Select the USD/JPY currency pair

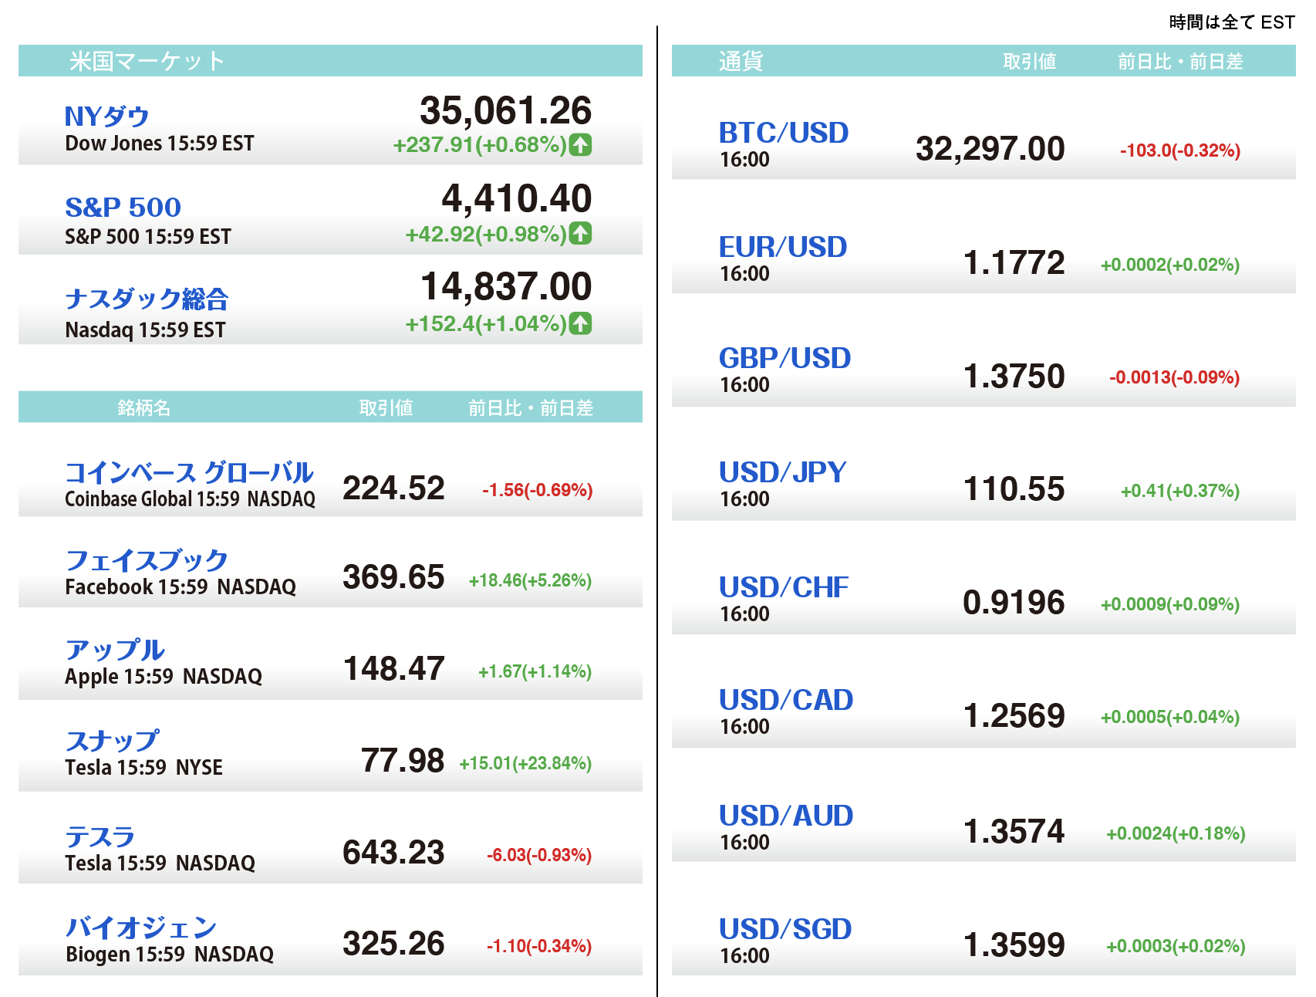point(782,472)
